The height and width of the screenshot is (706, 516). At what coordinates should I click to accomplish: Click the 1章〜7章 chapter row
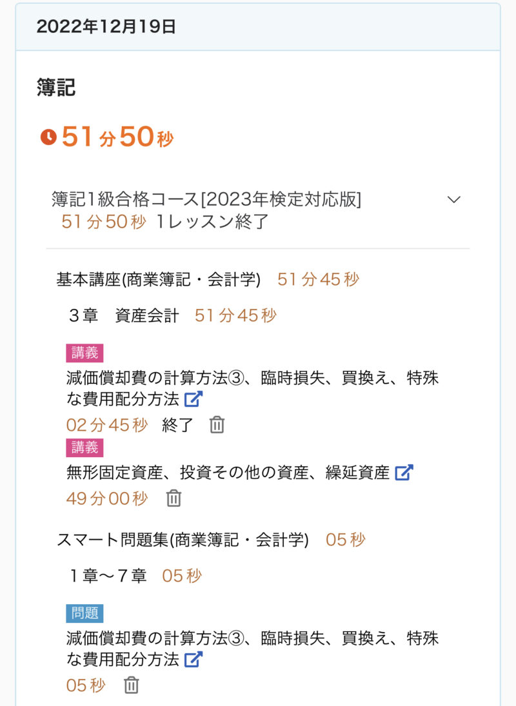pos(108,576)
